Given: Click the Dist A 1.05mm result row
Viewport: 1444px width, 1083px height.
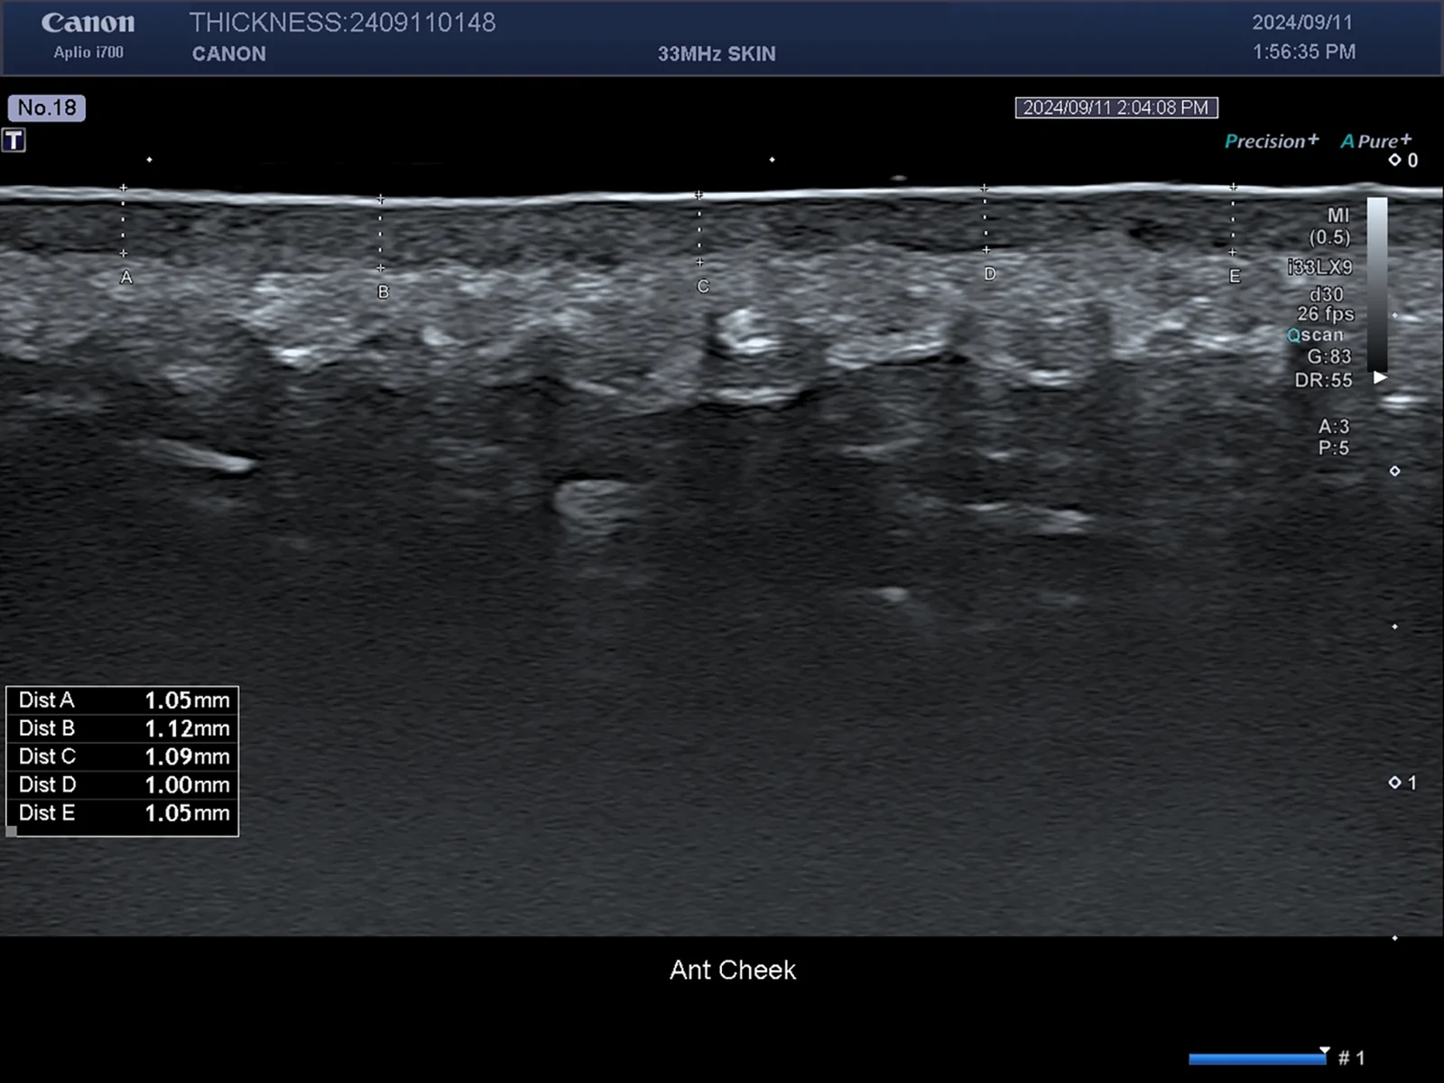Looking at the screenshot, I should coord(123,700).
